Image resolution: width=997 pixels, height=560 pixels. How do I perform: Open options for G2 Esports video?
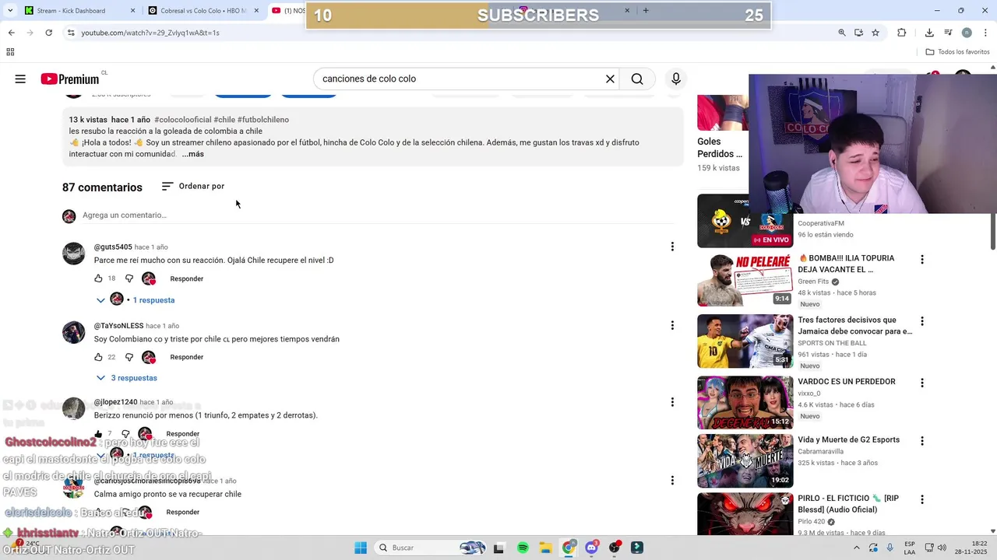pyautogui.click(x=922, y=441)
